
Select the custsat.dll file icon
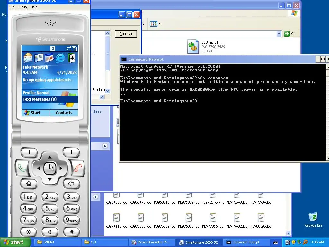click(x=193, y=46)
